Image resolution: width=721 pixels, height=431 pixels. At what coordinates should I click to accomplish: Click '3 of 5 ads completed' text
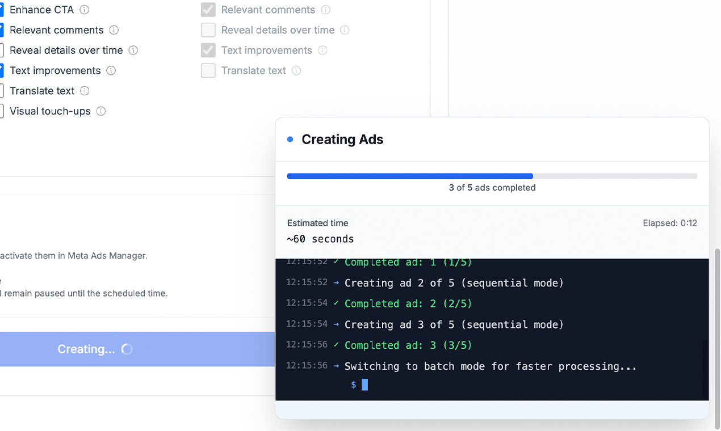pyautogui.click(x=492, y=188)
